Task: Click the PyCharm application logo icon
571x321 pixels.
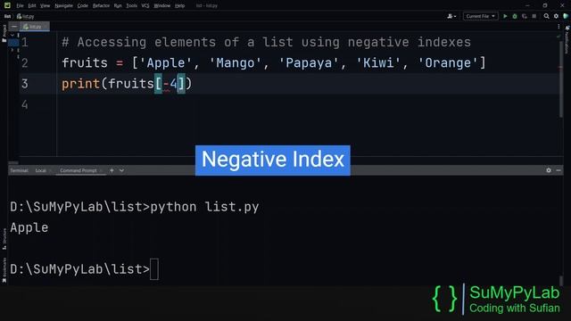Action: point(7,5)
